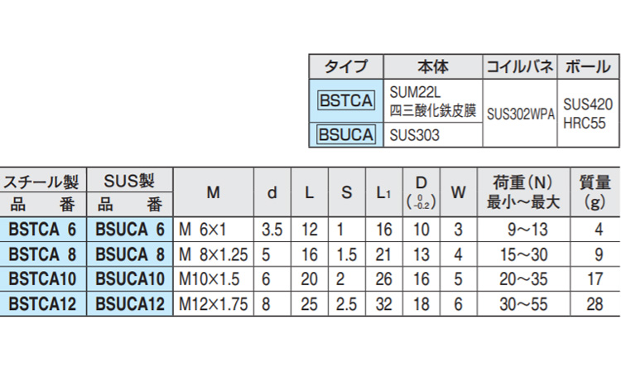Click the BSUCA10 part number cell

pos(130,279)
